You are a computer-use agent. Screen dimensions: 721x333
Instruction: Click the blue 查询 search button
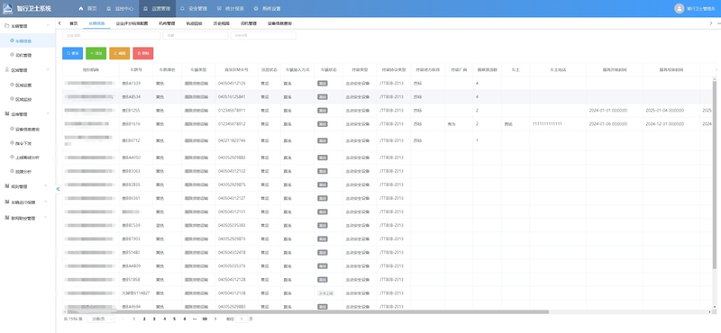coord(72,53)
